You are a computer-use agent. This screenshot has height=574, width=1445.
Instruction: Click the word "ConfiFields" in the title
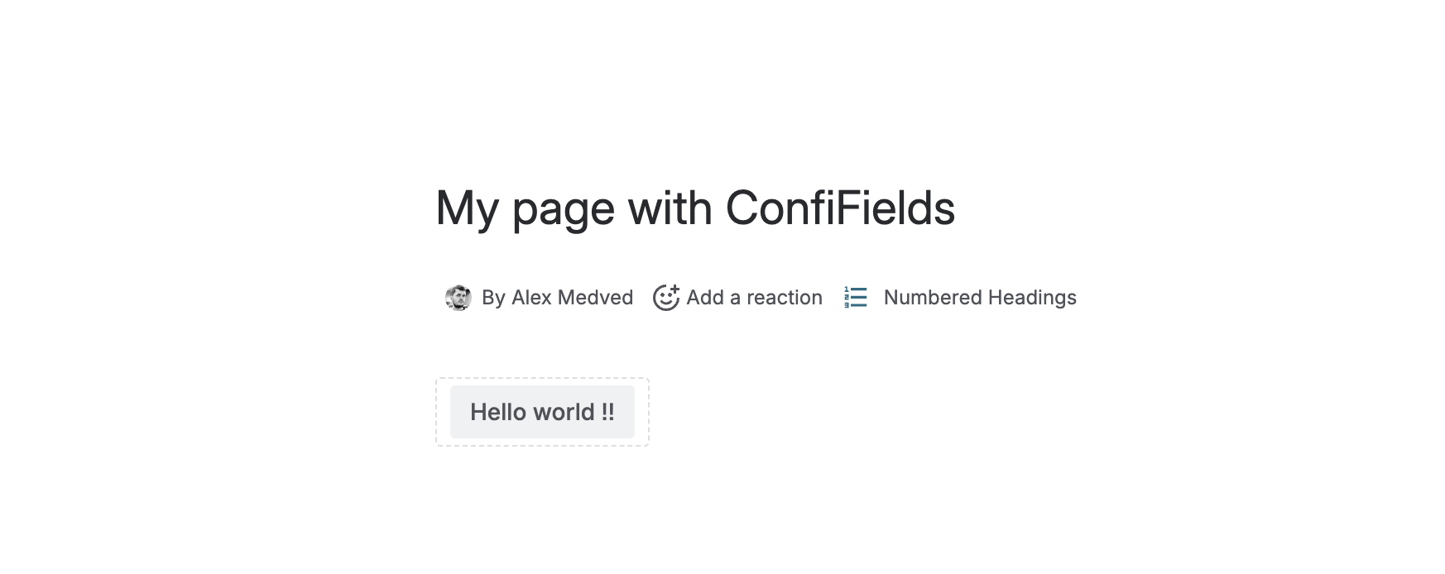[x=840, y=208]
